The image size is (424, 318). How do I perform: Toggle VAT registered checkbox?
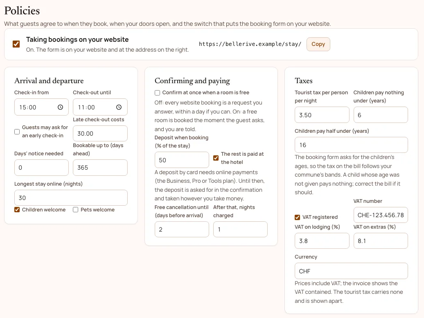298,217
